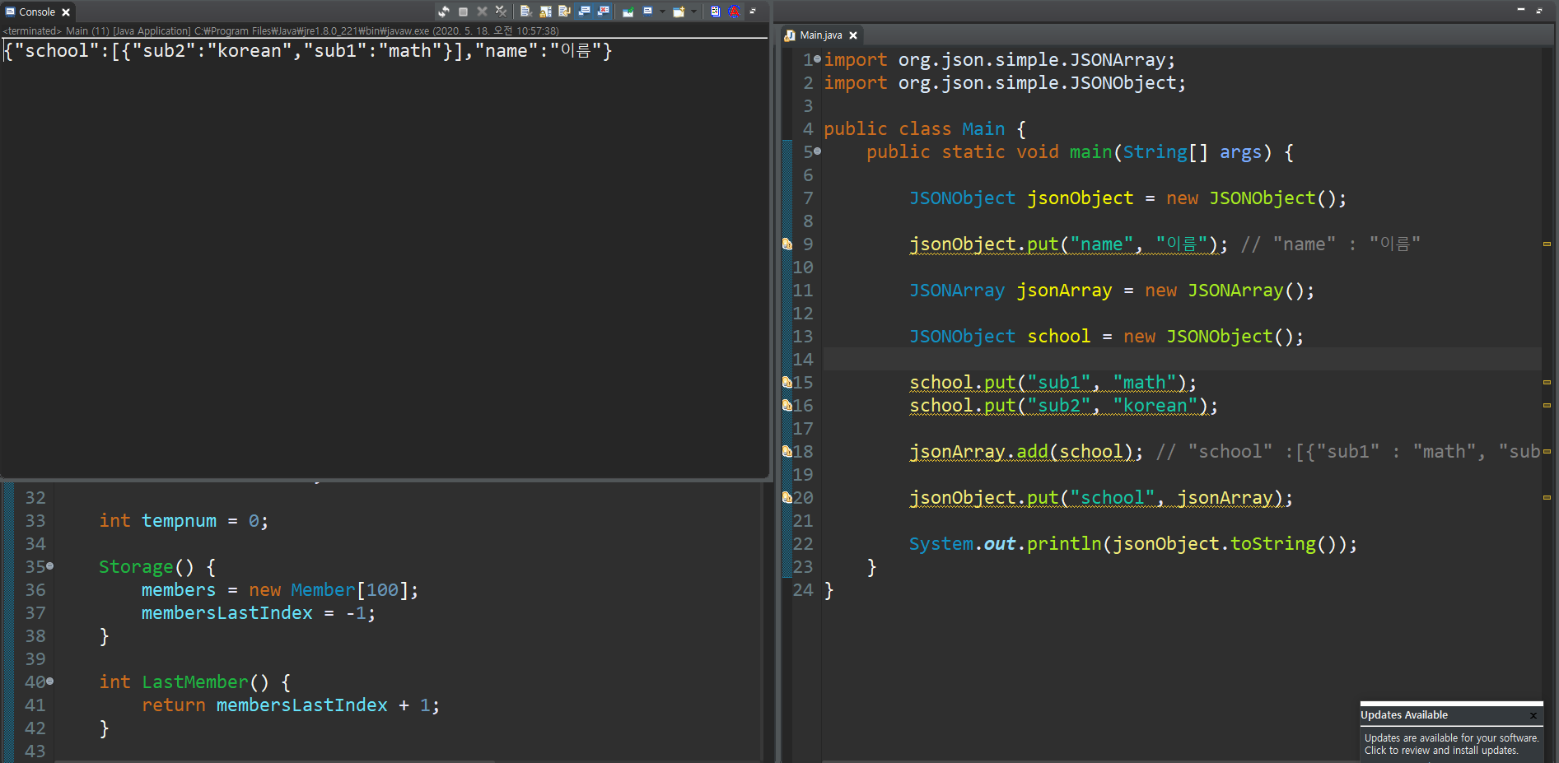Image resolution: width=1559 pixels, height=763 pixels.
Task: Jump to line 9 warning in overview ruler
Action: (x=1547, y=244)
